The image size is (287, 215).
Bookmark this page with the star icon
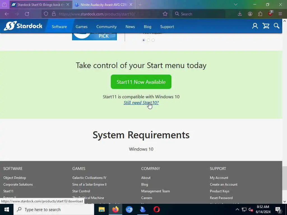pyautogui.click(x=165, y=14)
